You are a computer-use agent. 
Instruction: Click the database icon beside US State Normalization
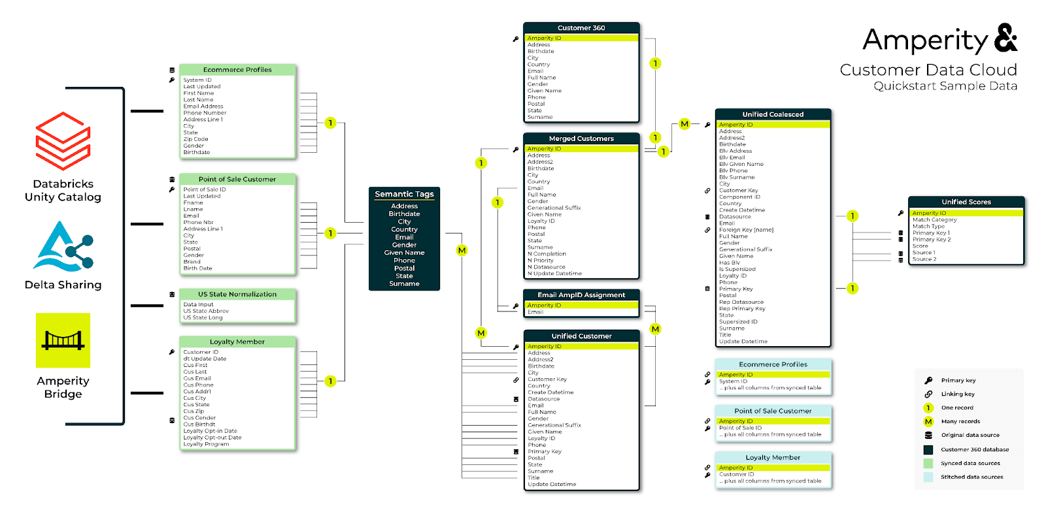(x=172, y=295)
